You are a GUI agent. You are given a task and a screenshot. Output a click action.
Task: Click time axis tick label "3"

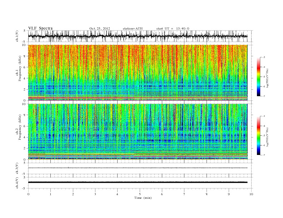pyautogui.click(x=95, y=194)
